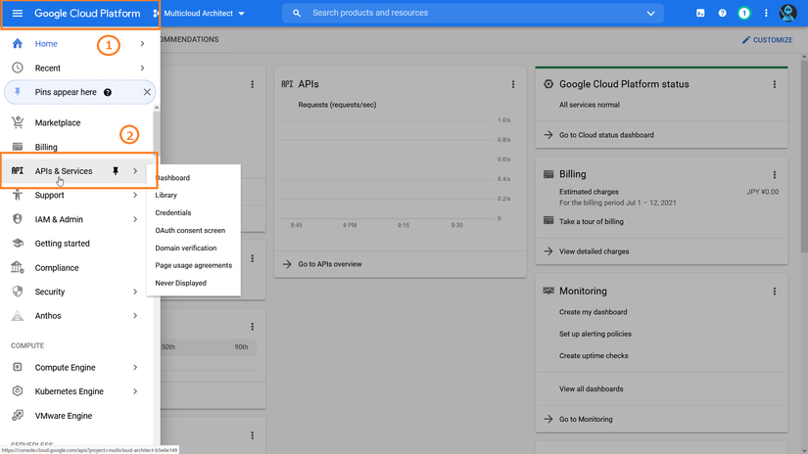Click the Kubernetes Engine icon
Screen dimensions: 808x454
point(18,391)
